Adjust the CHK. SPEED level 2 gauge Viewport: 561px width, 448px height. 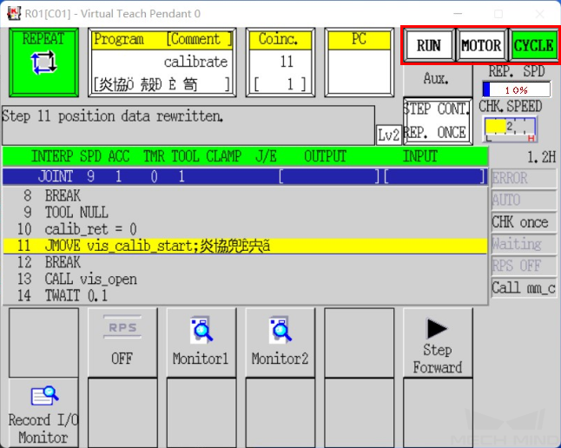(510, 129)
